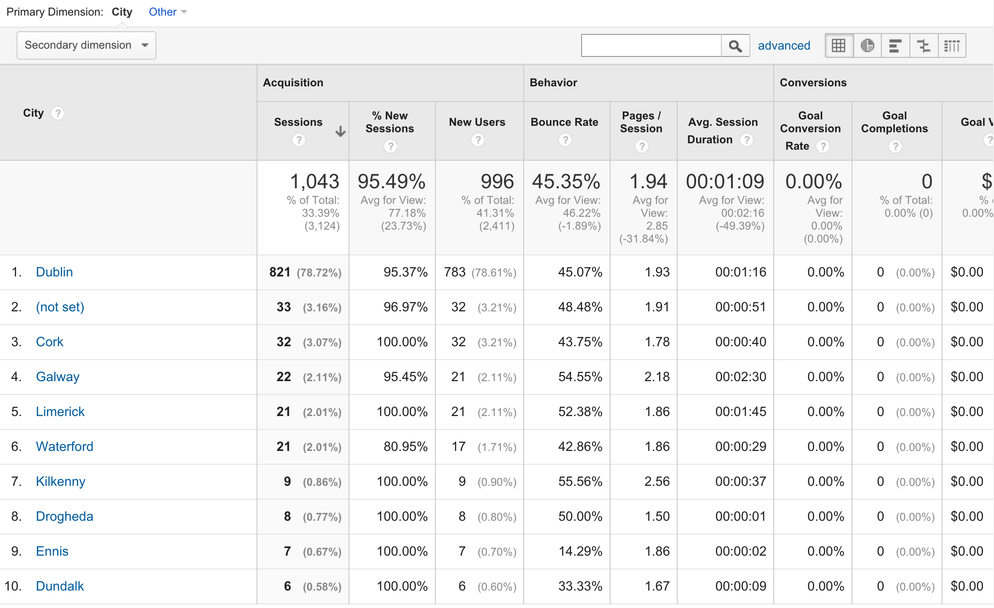Open the Galway city link
Screen dimensions: 994x608
(x=57, y=377)
